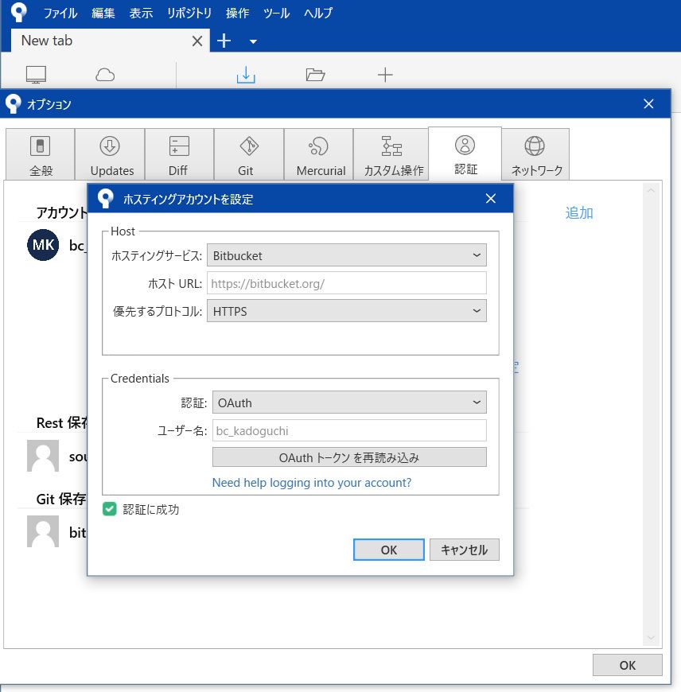Close the オプション window
The height and width of the screenshot is (692, 681).
[648, 103]
